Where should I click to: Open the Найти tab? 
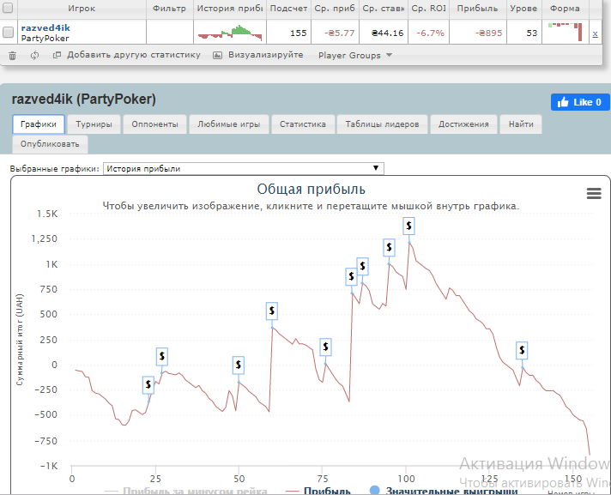pyautogui.click(x=521, y=124)
